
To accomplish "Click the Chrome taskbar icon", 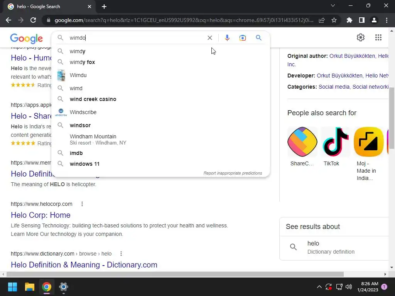I will pyautogui.click(x=47, y=287).
